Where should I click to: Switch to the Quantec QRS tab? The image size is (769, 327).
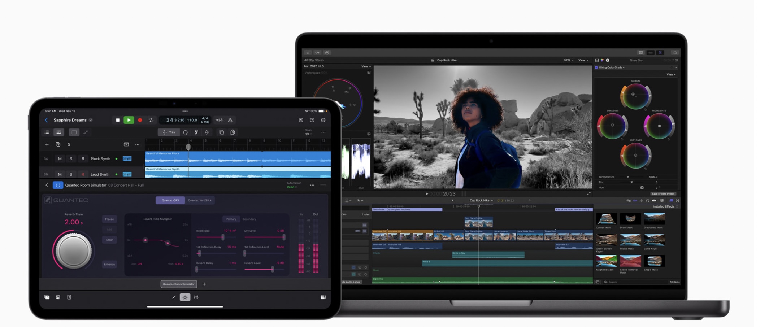[170, 200]
